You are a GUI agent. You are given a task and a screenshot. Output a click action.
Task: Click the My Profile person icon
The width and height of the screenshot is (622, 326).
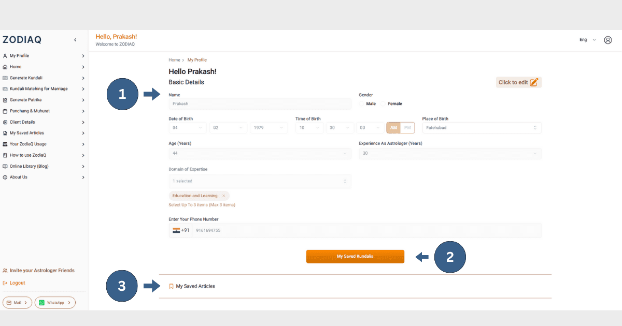pos(5,56)
